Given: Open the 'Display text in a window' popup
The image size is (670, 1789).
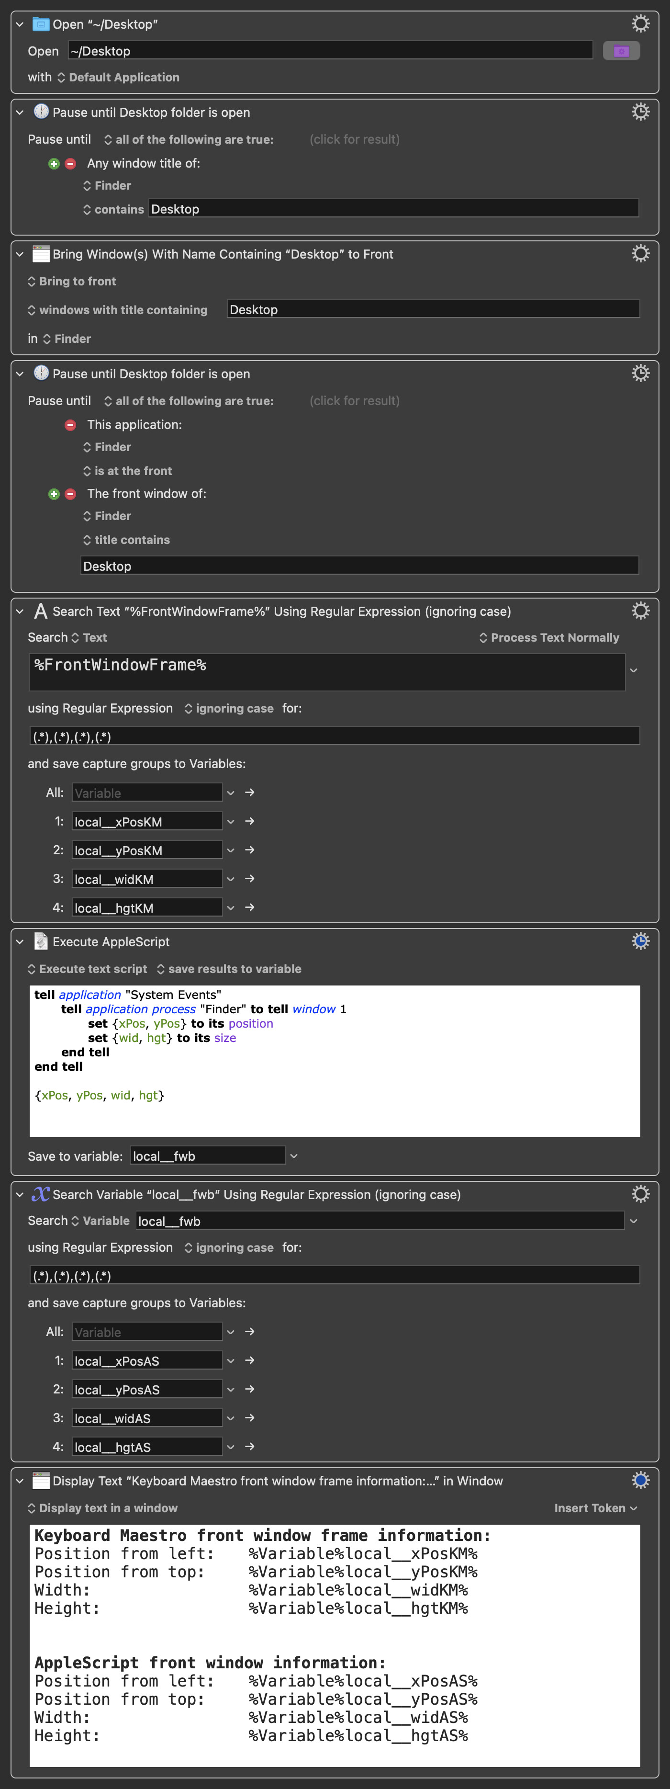Looking at the screenshot, I should click(102, 1508).
